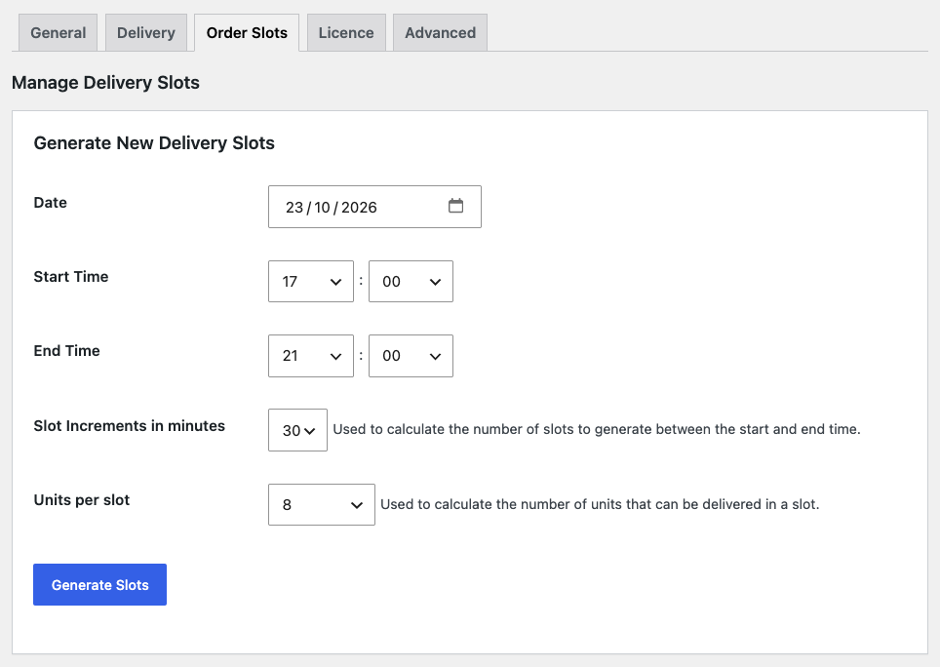Image resolution: width=940 pixels, height=667 pixels.
Task: Expand the Units per slot dropdown
Action: pos(322,504)
